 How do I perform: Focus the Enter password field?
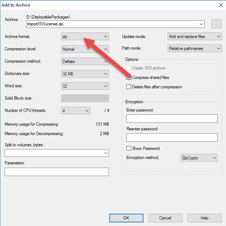pos(172,119)
